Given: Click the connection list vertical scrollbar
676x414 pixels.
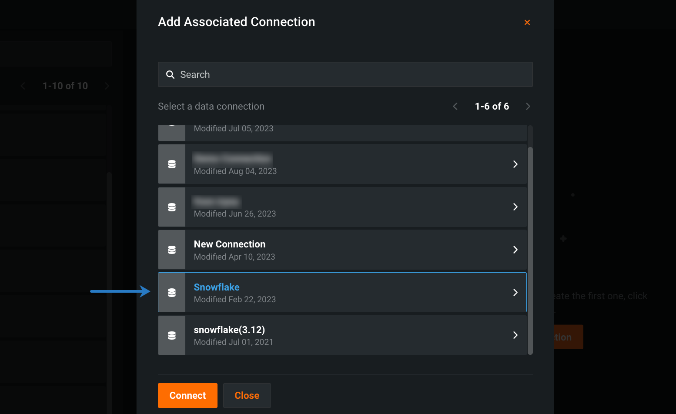Looking at the screenshot, I should click(x=530, y=250).
